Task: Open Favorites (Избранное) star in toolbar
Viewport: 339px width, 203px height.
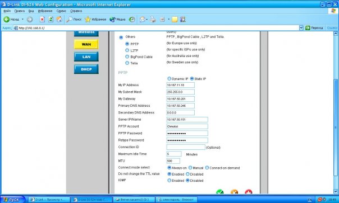Action: click(x=95, y=20)
